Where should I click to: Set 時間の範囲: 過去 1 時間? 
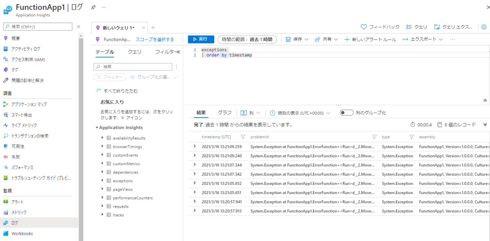pos(247,40)
